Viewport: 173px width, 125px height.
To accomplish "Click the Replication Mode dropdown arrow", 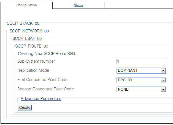I will coord(163,71).
